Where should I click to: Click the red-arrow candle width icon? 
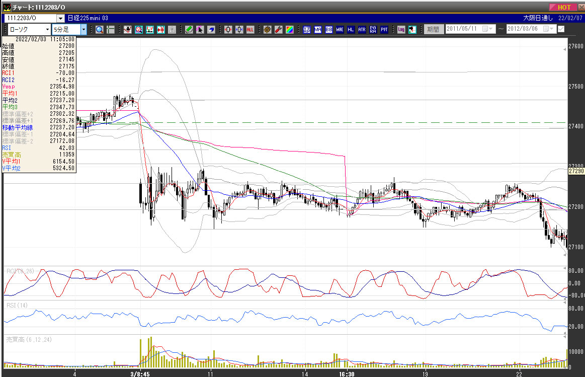[x=228, y=30]
